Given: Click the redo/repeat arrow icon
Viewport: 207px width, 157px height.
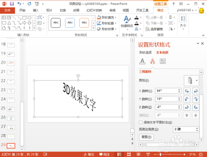Looking at the screenshot, I should click(x=29, y=4).
